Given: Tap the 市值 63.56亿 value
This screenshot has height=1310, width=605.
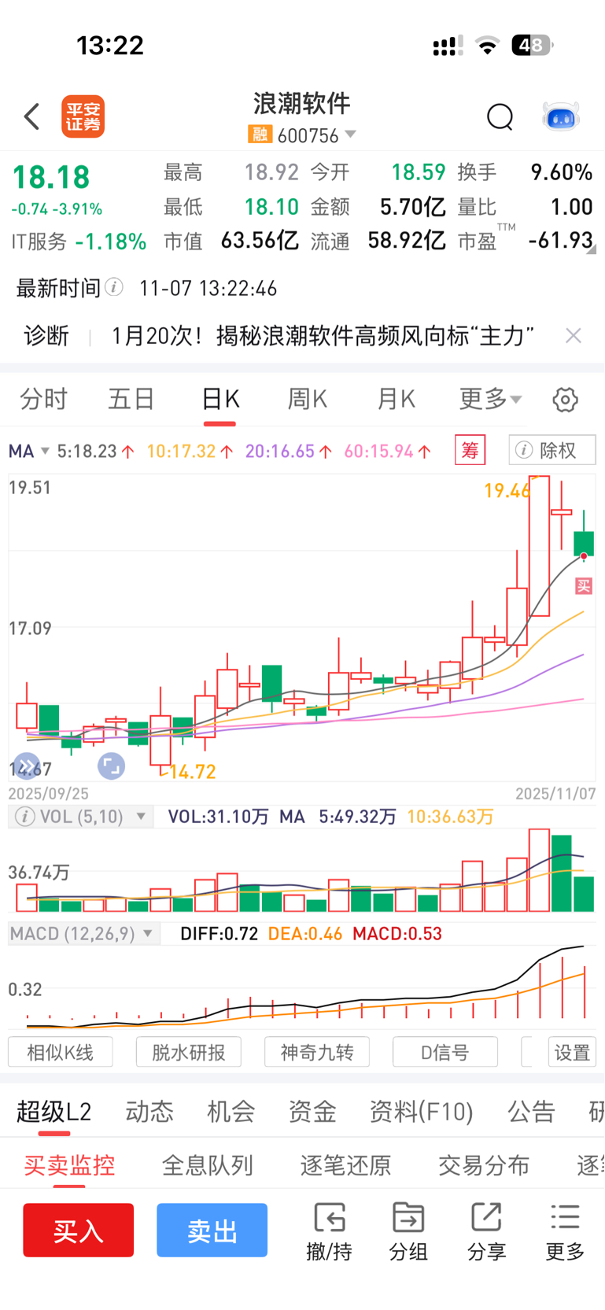Looking at the screenshot, I should tap(260, 240).
